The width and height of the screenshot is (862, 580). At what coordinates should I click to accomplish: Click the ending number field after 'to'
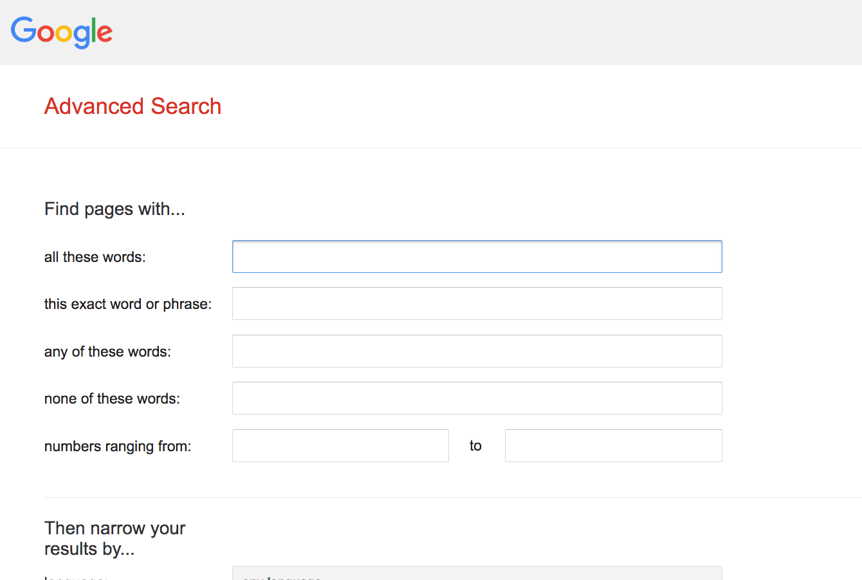(x=613, y=446)
